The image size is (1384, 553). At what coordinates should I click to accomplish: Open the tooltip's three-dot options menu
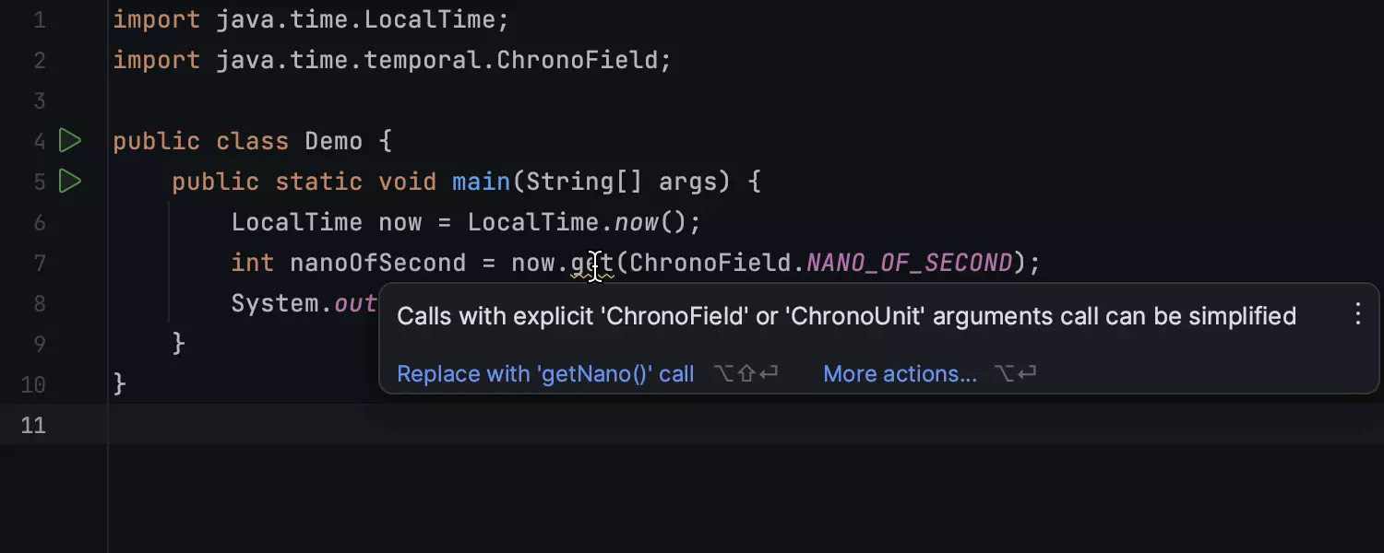1357,314
